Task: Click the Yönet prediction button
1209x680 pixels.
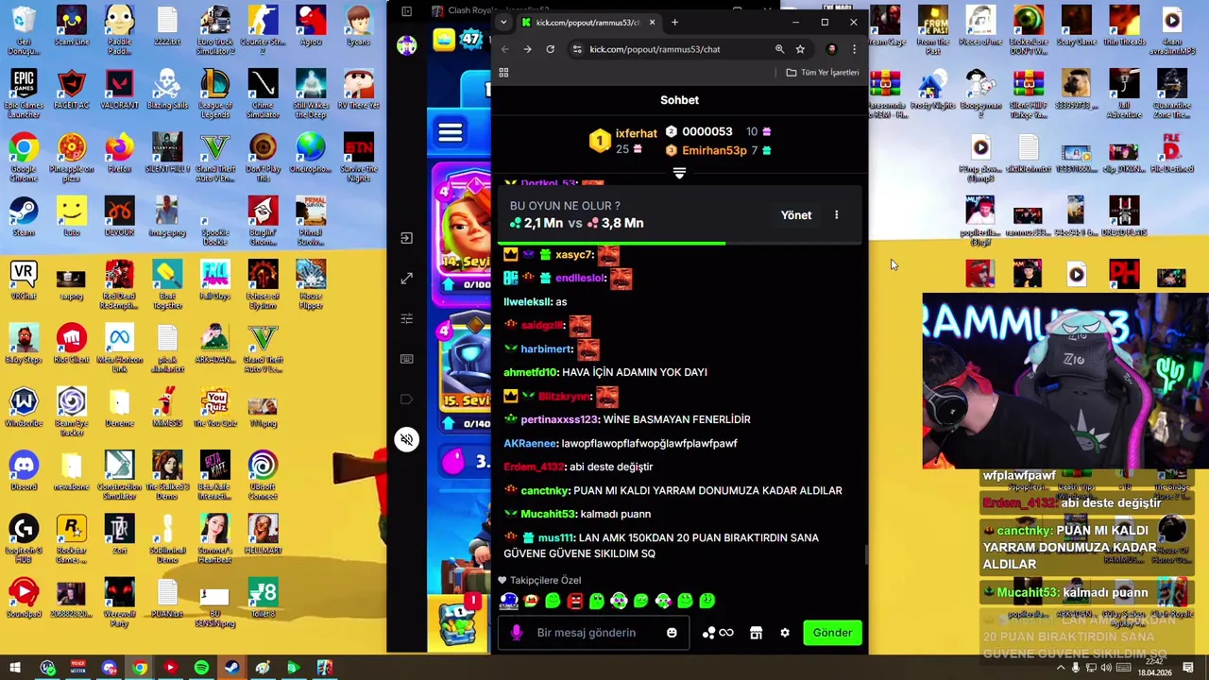Action: pos(796,215)
